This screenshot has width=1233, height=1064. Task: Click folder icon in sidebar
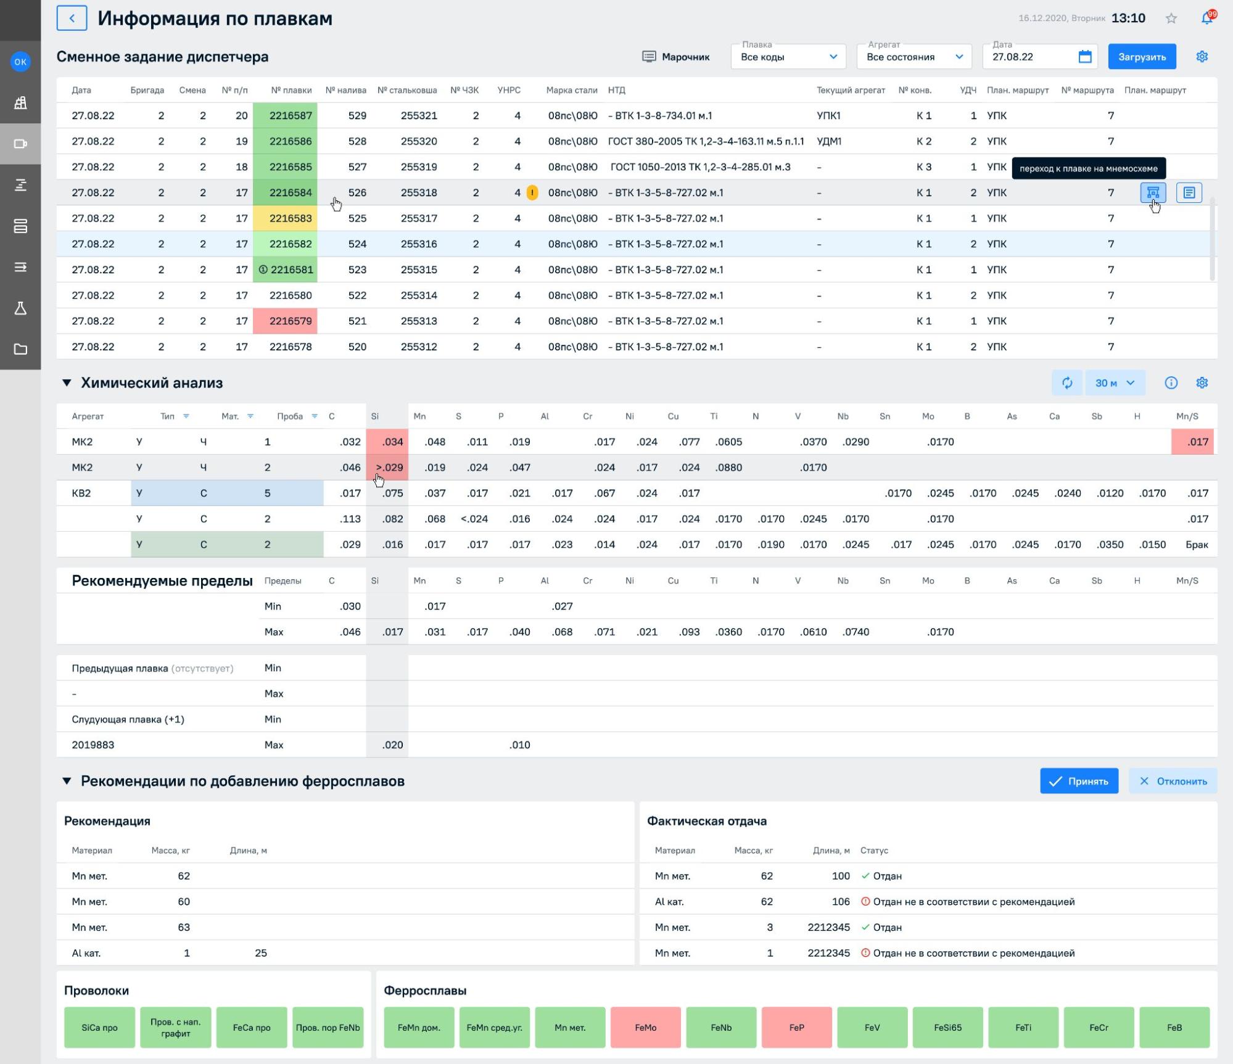pos(20,349)
